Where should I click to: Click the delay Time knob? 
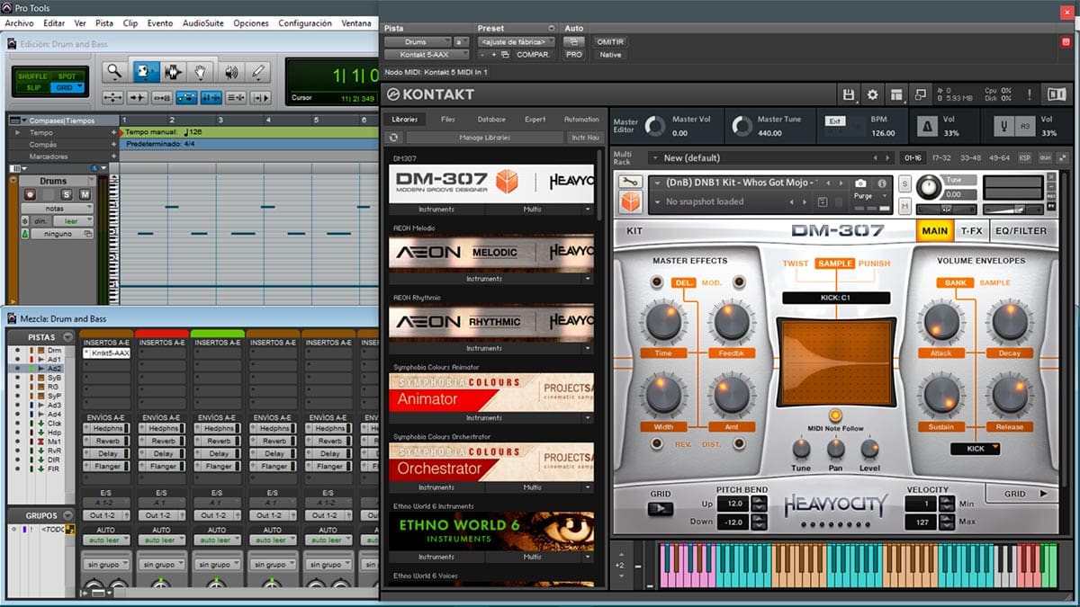(663, 321)
